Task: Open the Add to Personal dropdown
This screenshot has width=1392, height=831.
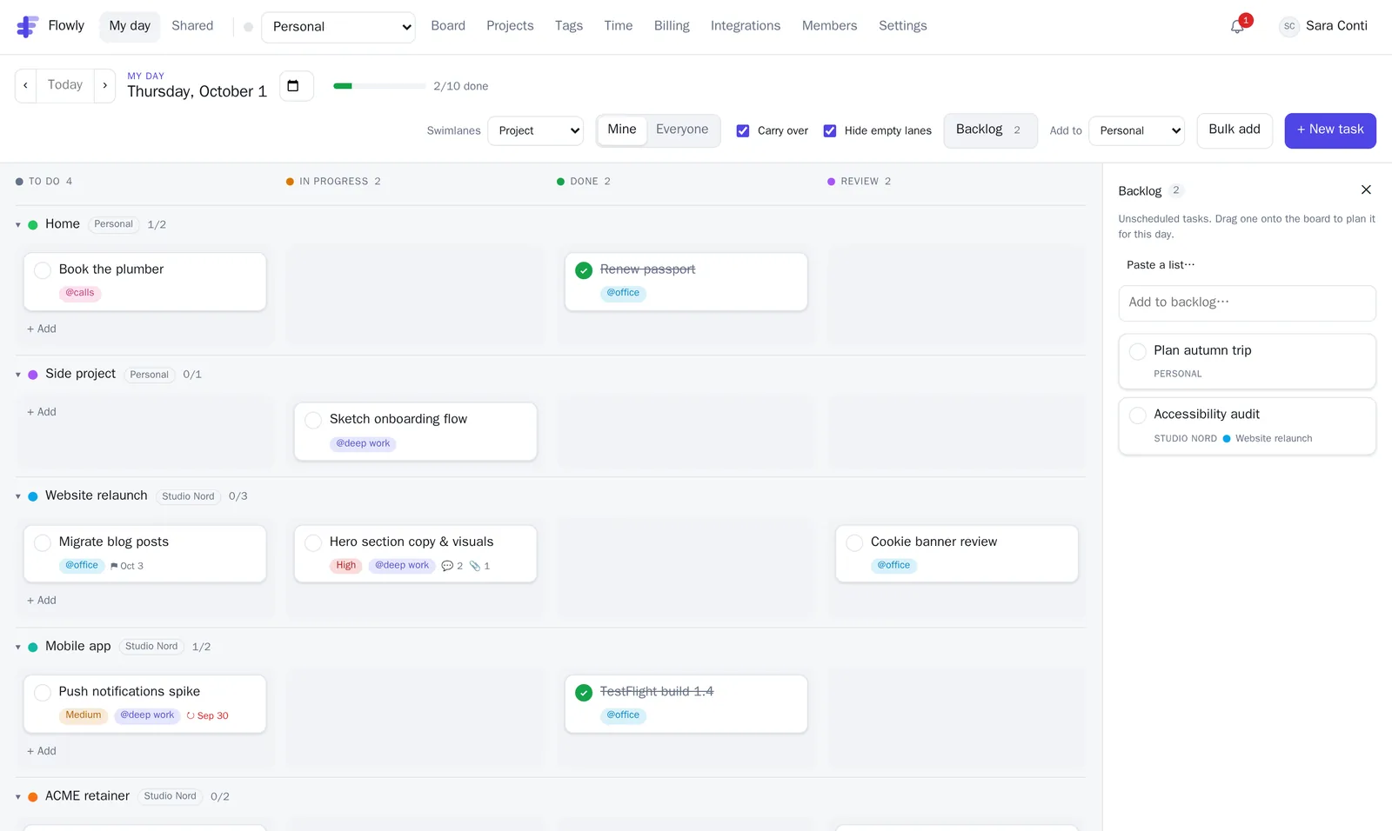Action: pos(1136,130)
